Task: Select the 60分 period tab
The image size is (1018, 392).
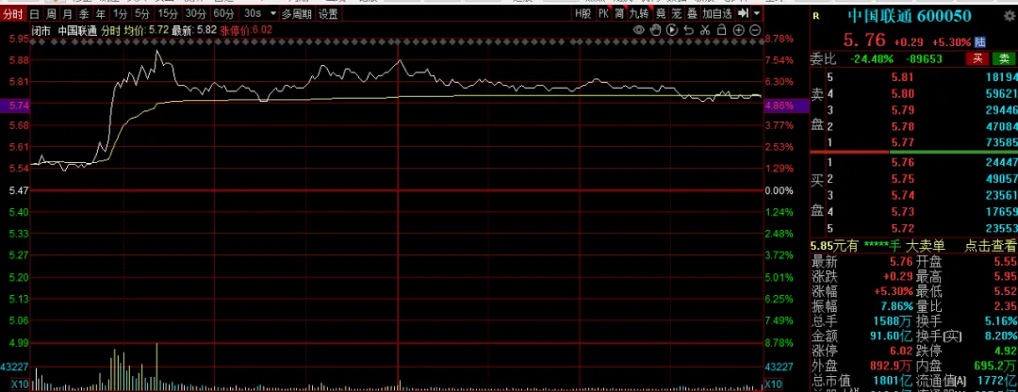Action: coord(223,13)
